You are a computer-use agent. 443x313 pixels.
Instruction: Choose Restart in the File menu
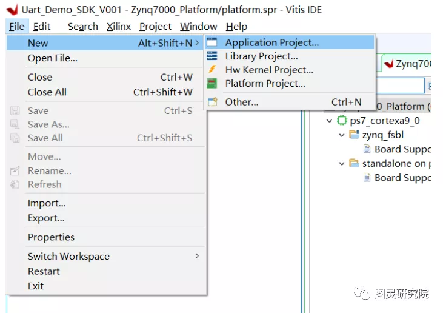105,271
